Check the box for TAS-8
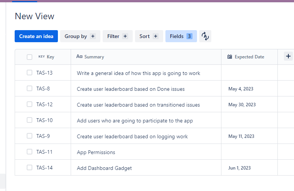 pos(29,88)
